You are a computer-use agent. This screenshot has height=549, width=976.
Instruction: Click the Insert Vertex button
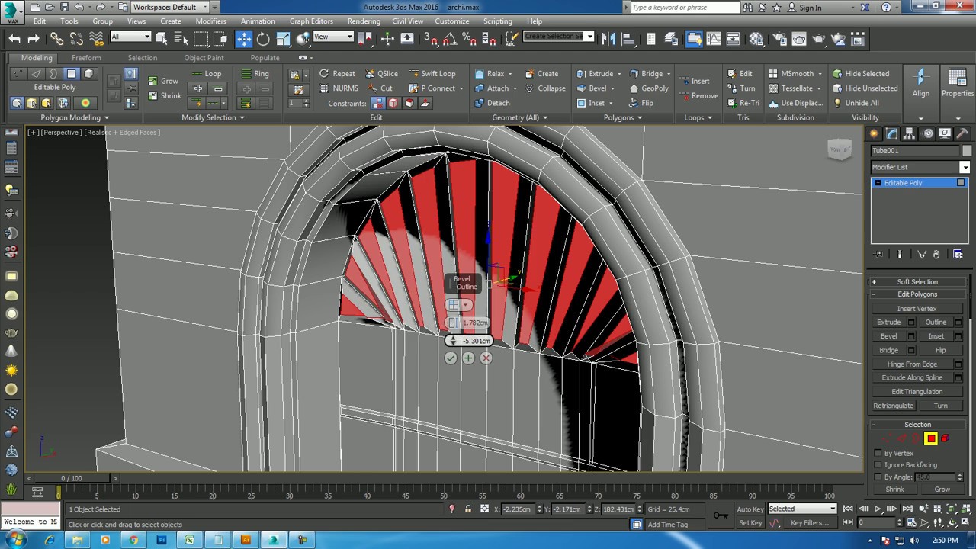pyautogui.click(x=917, y=309)
